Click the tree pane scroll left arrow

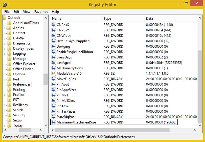5,130
